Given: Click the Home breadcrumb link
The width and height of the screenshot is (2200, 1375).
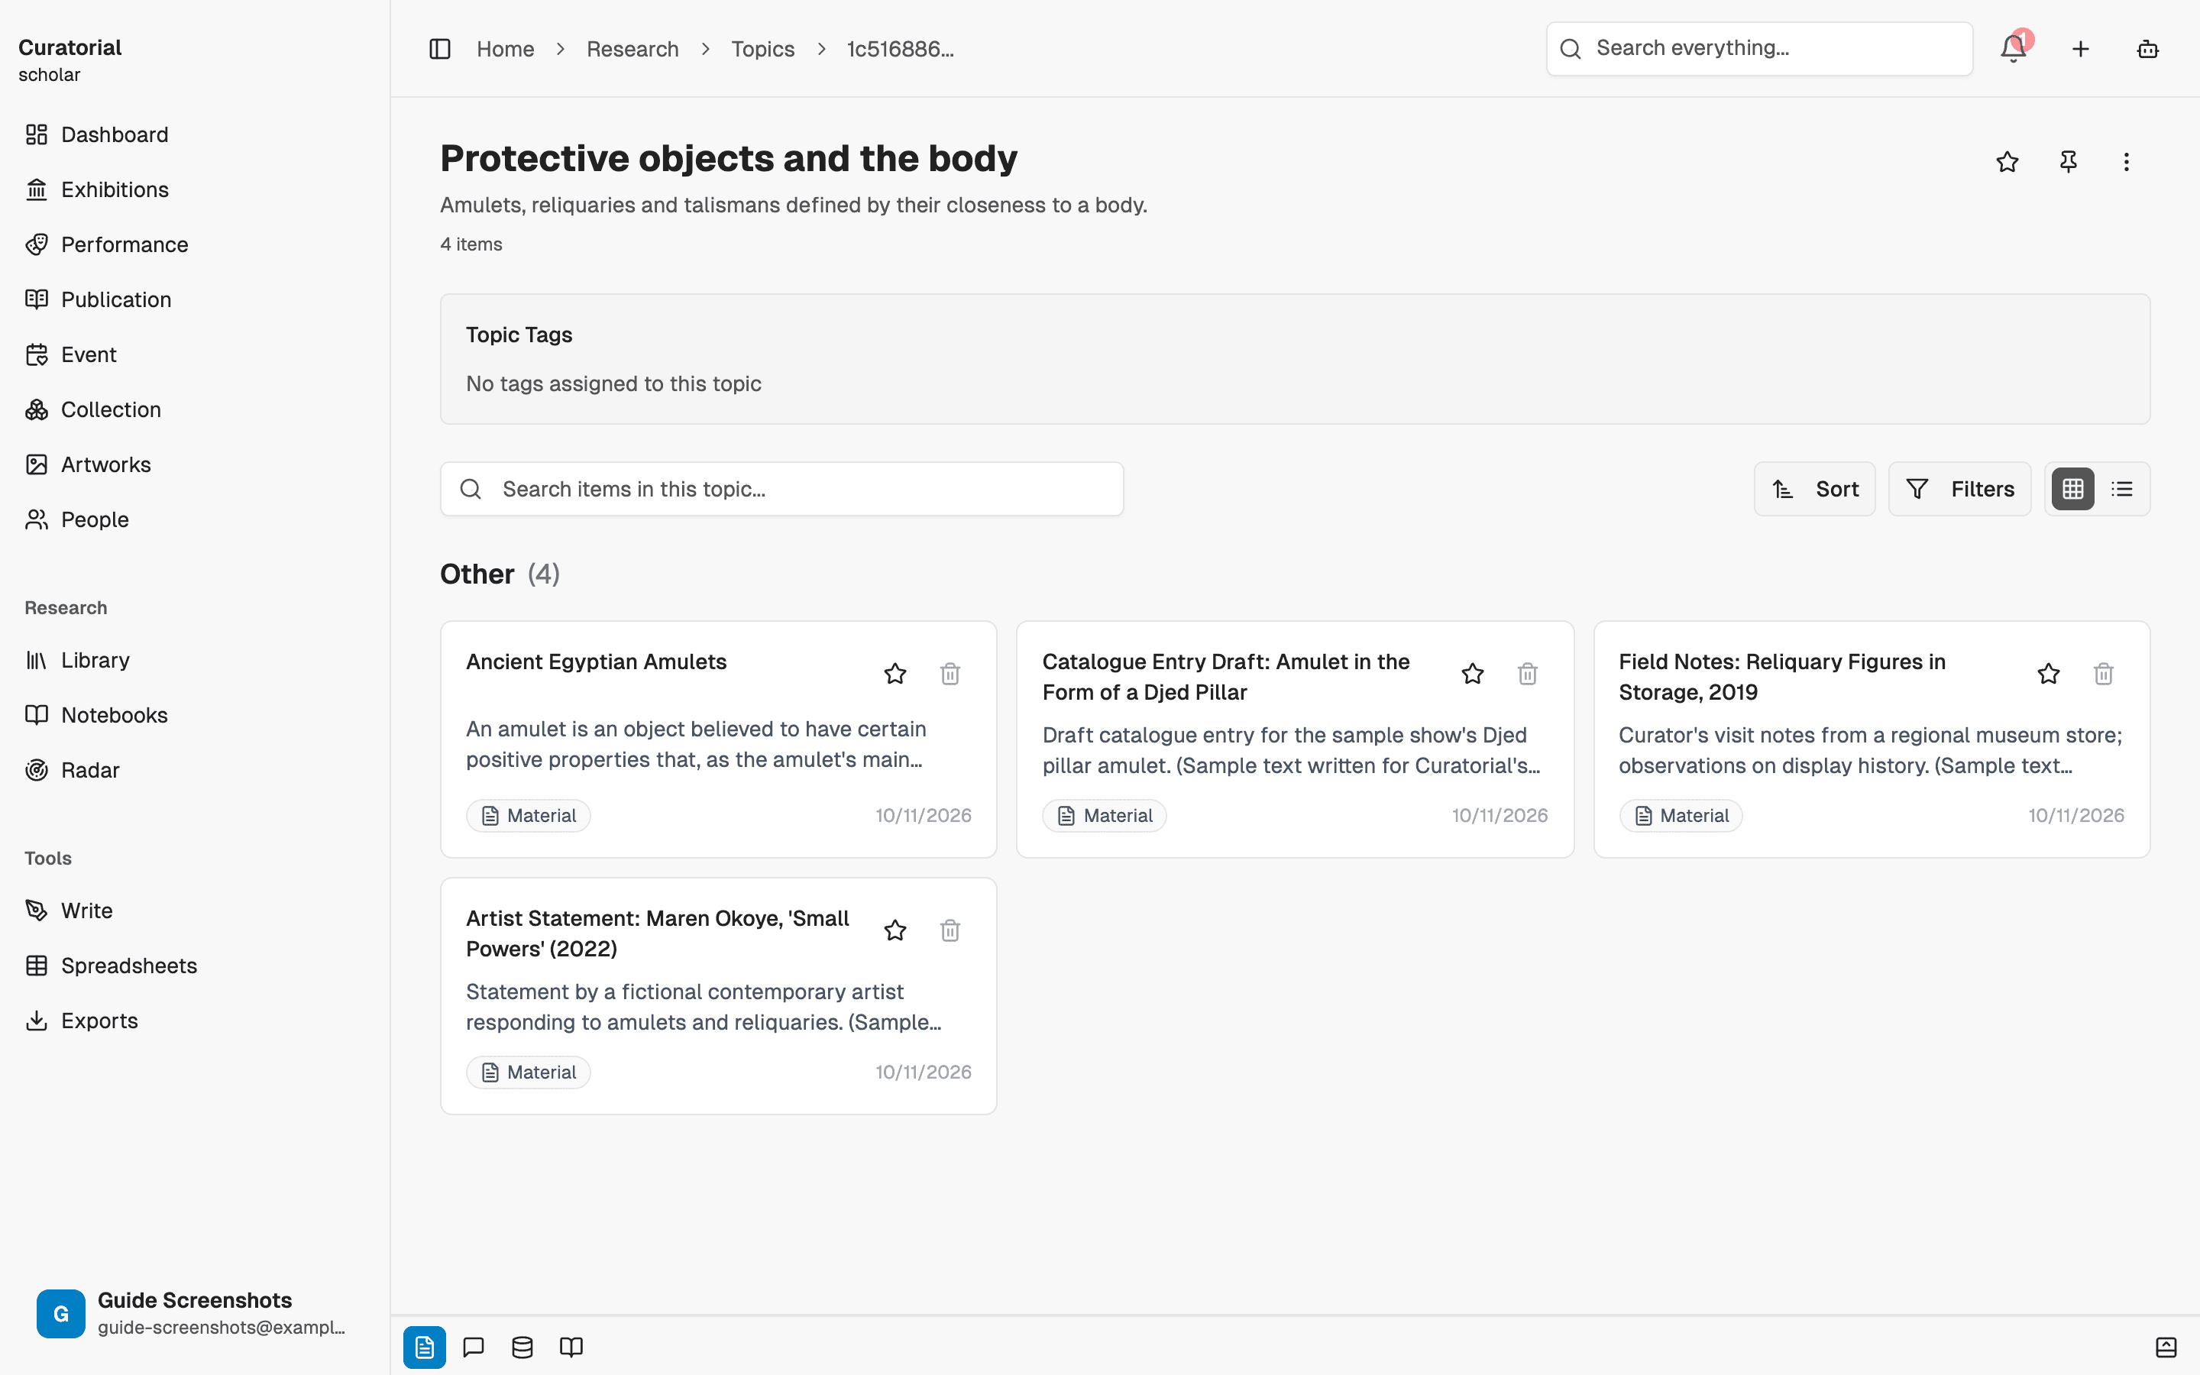Looking at the screenshot, I should pyautogui.click(x=506, y=49).
